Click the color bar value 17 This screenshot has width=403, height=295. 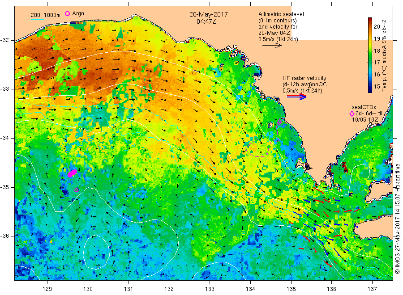tap(377, 62)
